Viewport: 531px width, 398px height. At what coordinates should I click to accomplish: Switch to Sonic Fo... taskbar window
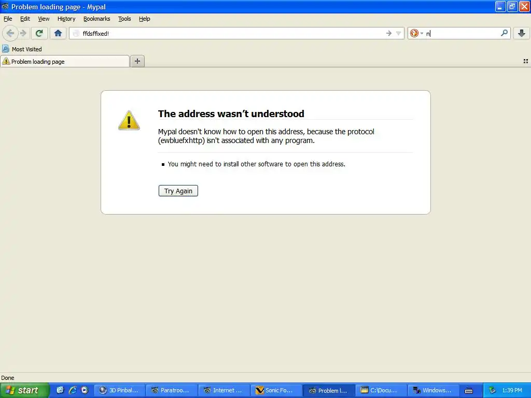click(276, 390)
